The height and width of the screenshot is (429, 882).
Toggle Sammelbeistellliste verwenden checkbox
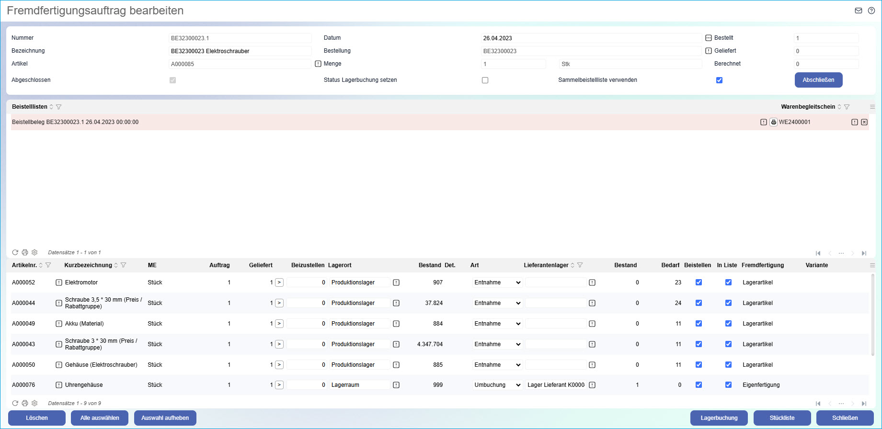click(719, 80)
